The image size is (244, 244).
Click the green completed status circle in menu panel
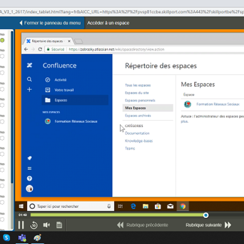(x=2, y=40)
